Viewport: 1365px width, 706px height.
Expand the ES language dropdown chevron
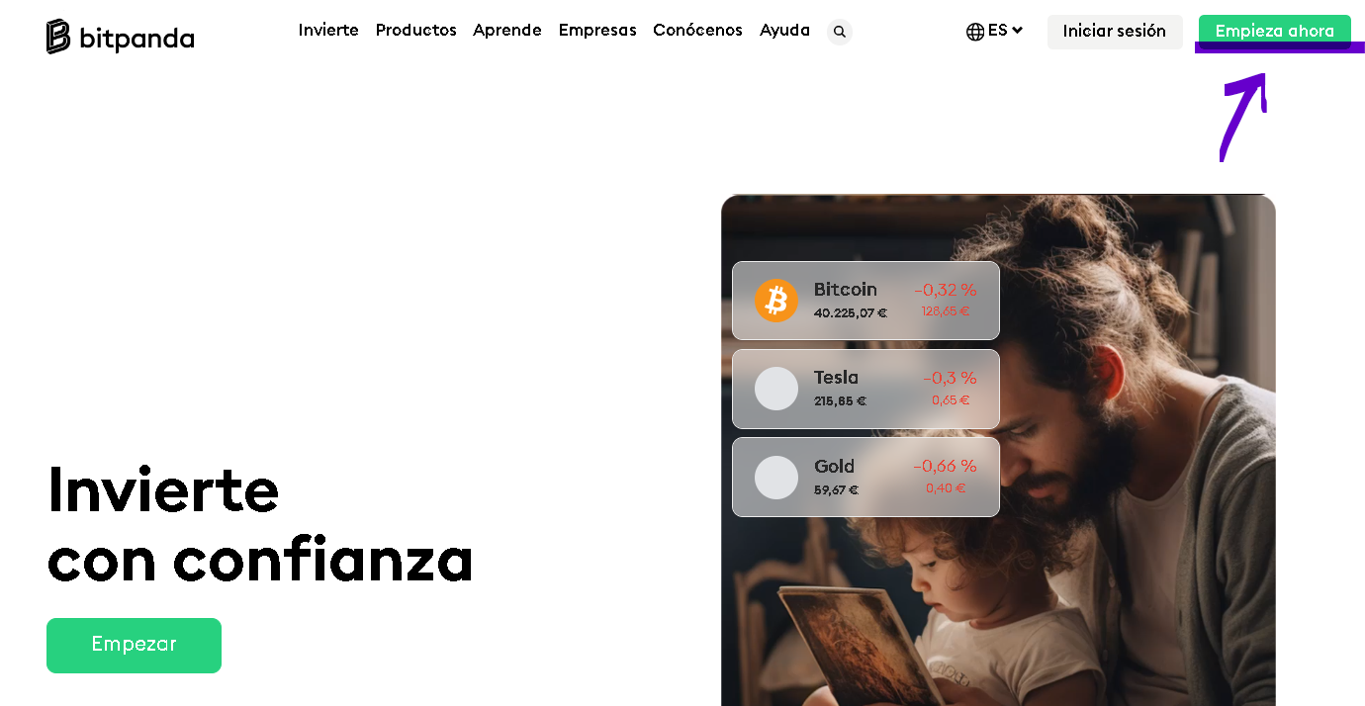[x=1017, y=31]
